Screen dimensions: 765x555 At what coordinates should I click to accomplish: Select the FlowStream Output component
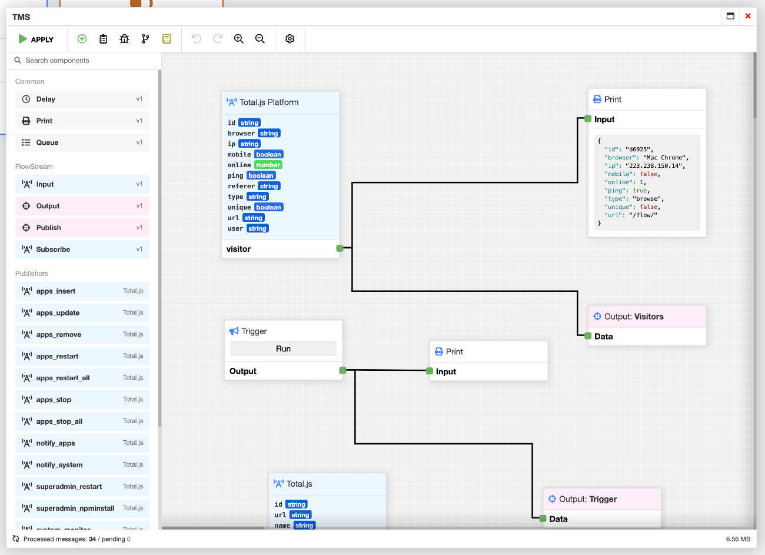coord(82,206)
